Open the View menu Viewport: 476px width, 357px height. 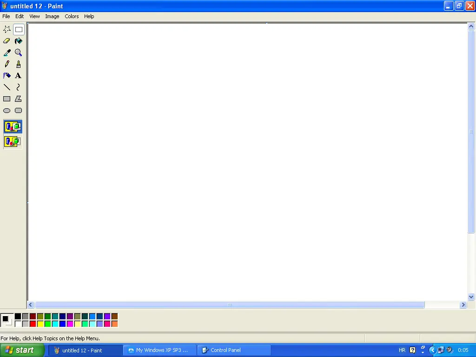34,16
